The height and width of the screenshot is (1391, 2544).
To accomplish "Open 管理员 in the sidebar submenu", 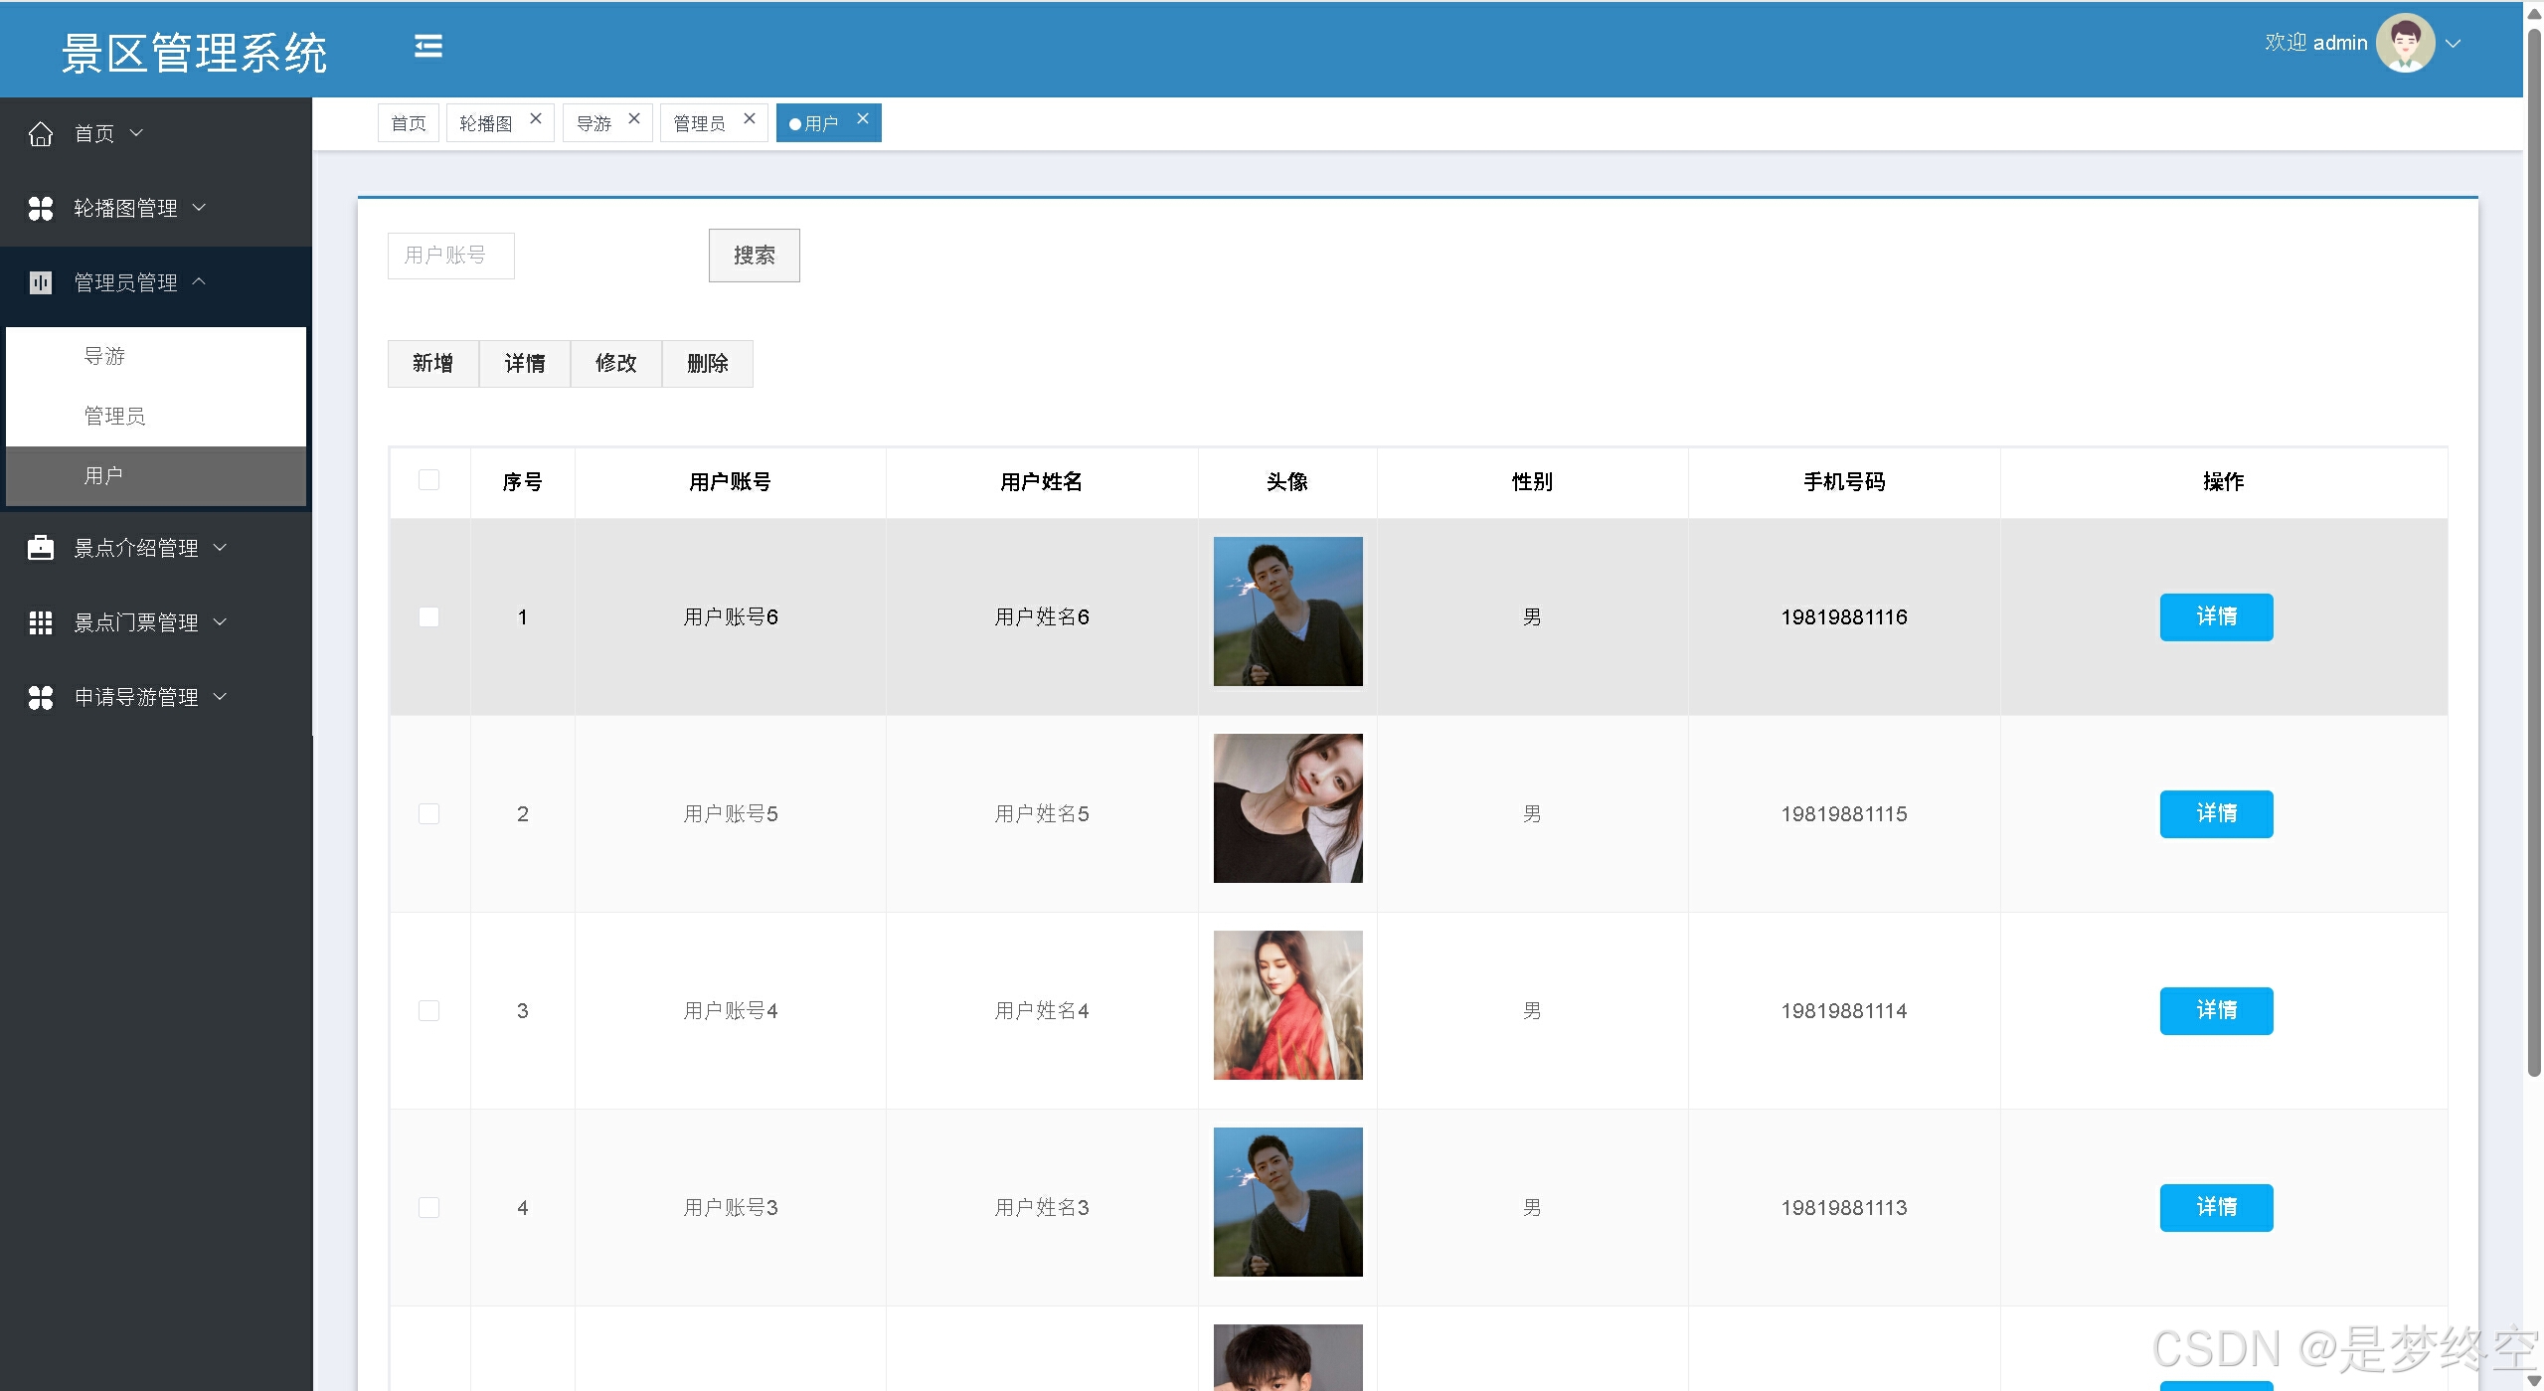I will pyautogui.click(x=114, y=416).
